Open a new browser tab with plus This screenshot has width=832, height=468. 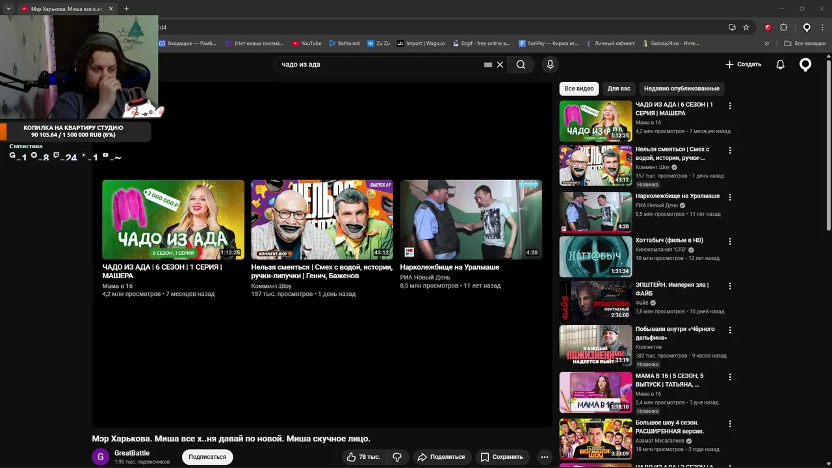(126, 9)
